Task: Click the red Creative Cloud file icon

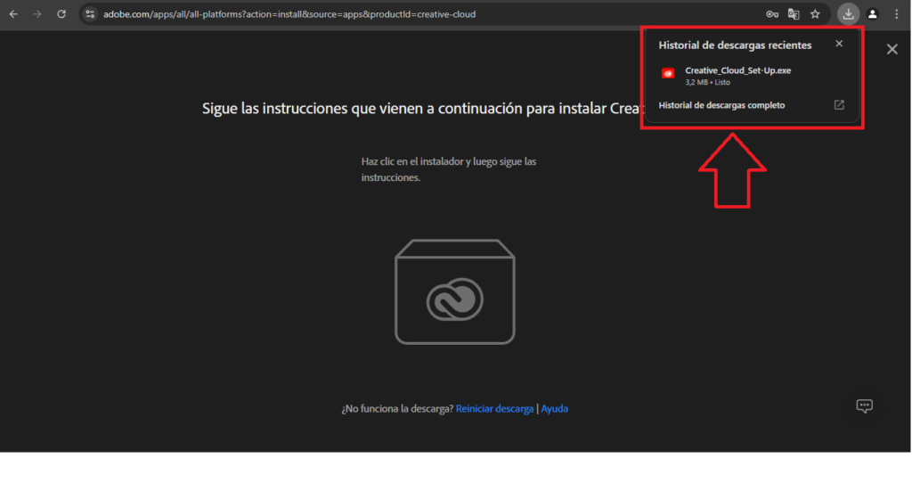Action: coord(668,74)
